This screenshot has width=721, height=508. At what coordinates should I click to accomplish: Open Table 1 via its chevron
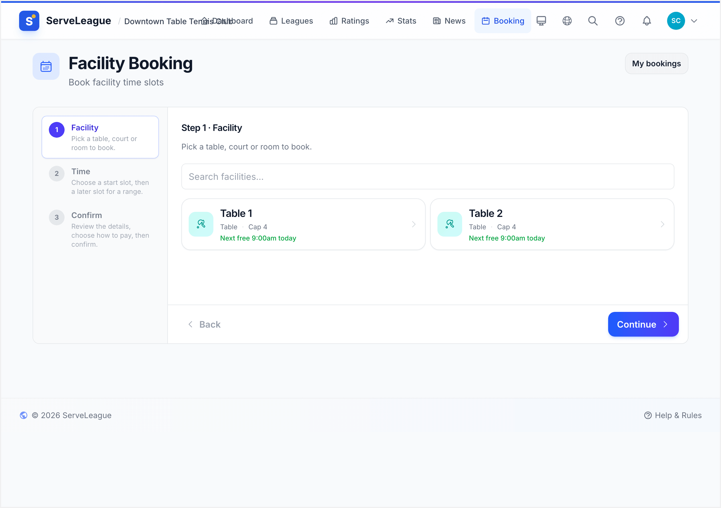(414, 224)
